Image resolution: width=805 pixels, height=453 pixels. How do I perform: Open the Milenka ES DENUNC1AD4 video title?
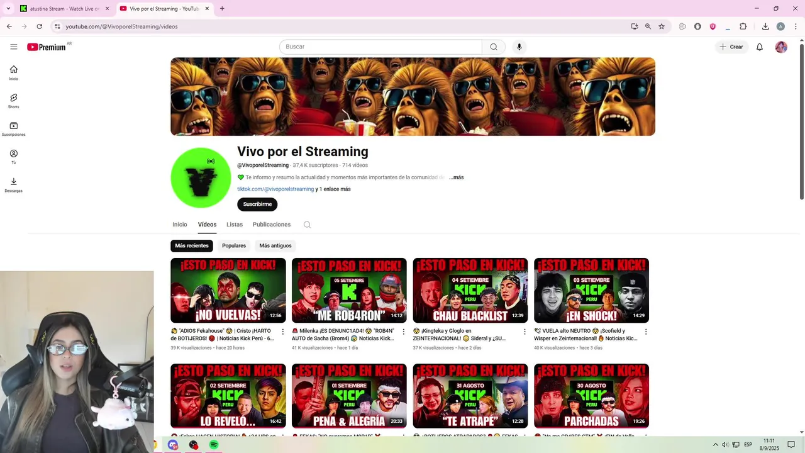[343, 335]
